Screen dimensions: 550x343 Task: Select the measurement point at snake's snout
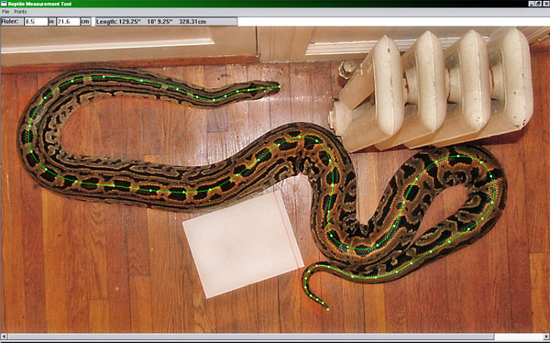(280, 87)
